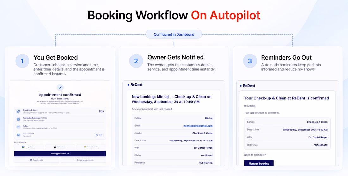The image size is (348, 176).
Task: Click 'A new appointment was just booked.' text
Action: 152,109
